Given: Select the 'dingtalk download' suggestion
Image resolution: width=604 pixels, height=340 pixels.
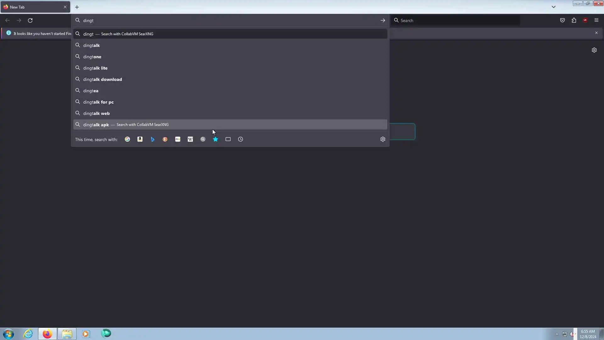Looking at the screenshot, I should coord(103,79).
